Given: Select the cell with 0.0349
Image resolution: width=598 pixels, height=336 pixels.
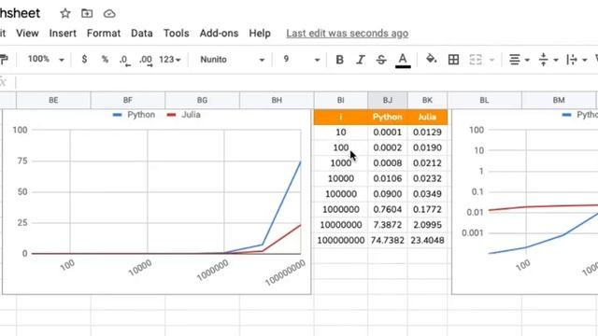Looking at the screenshot, I should pos(427,194).
